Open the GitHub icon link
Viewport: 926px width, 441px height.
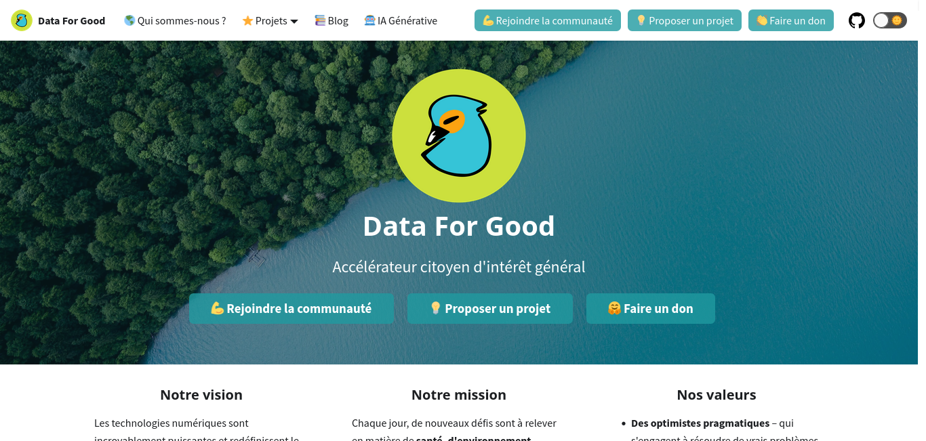857,20
